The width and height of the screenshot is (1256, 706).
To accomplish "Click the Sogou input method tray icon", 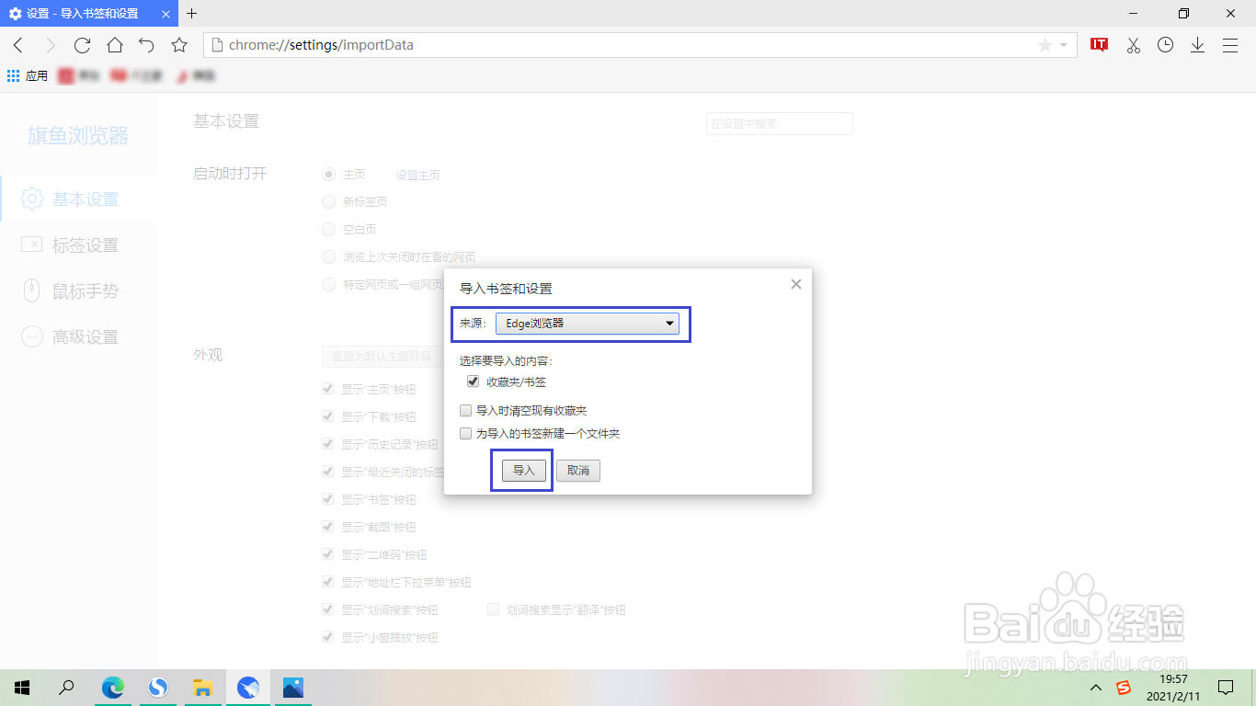I will click(1124, 688).
